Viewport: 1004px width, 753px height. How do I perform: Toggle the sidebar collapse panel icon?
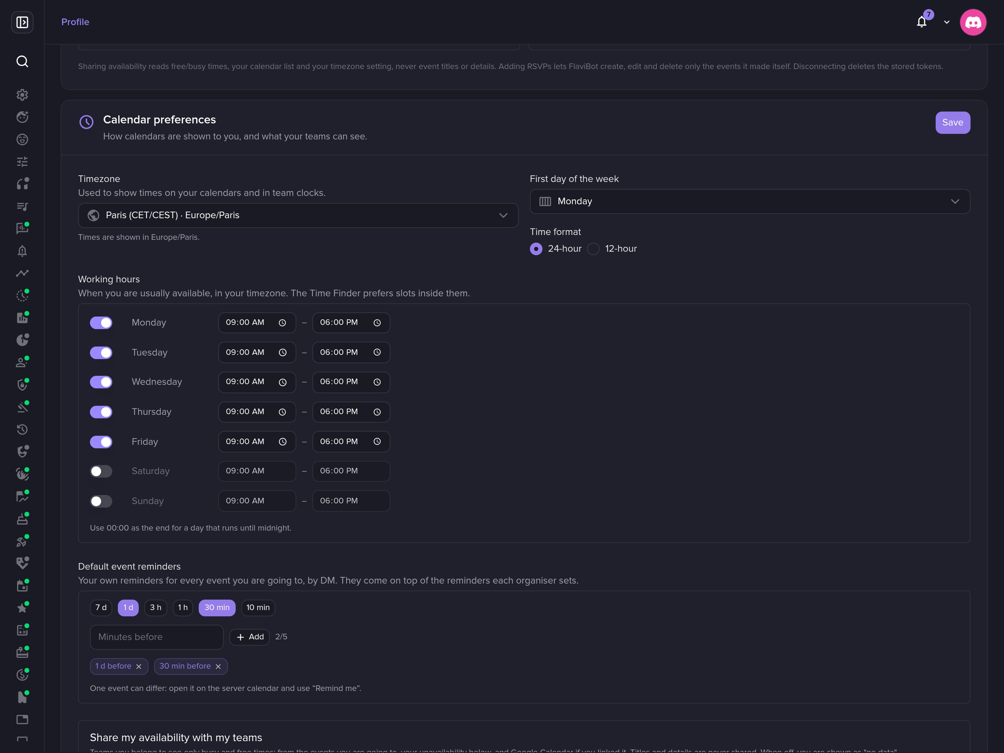click(x=22, y=22)
